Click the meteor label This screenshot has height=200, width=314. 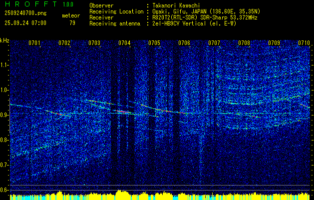71,15
